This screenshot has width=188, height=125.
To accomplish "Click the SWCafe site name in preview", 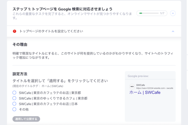I will [x=140, y=85].
